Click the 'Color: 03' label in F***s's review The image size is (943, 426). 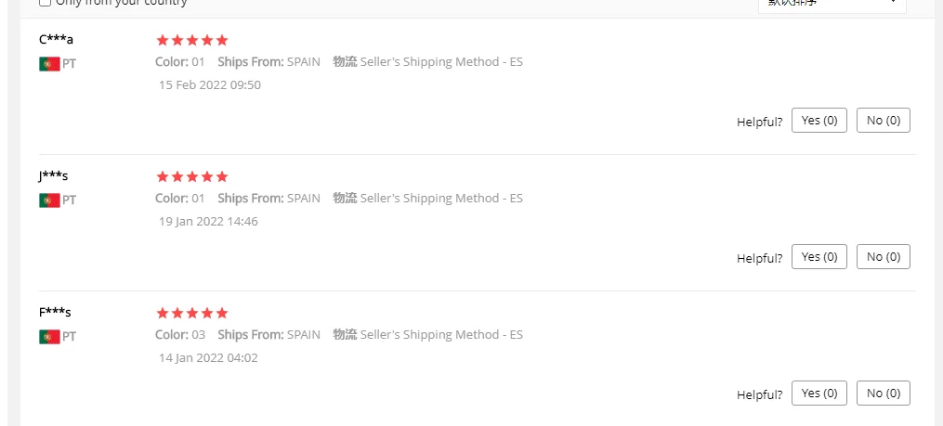(180, 335)
